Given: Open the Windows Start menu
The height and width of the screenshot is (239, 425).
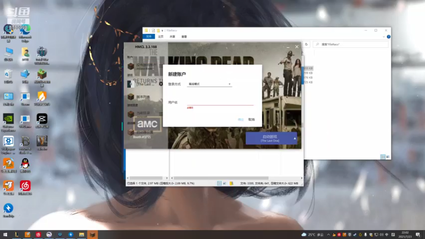Looking at the screenshot, I should coord(5,235).
